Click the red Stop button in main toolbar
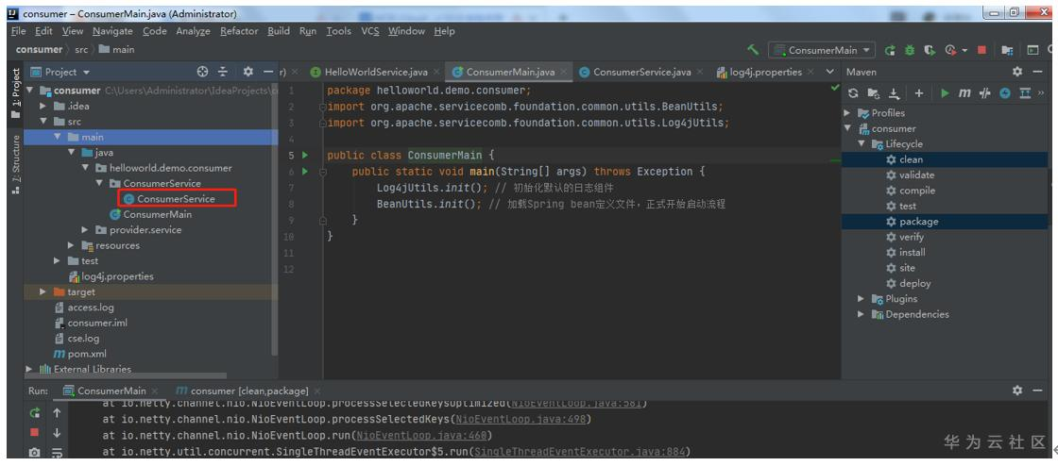This screenshot has width=1058, height=466. point(981,51)
